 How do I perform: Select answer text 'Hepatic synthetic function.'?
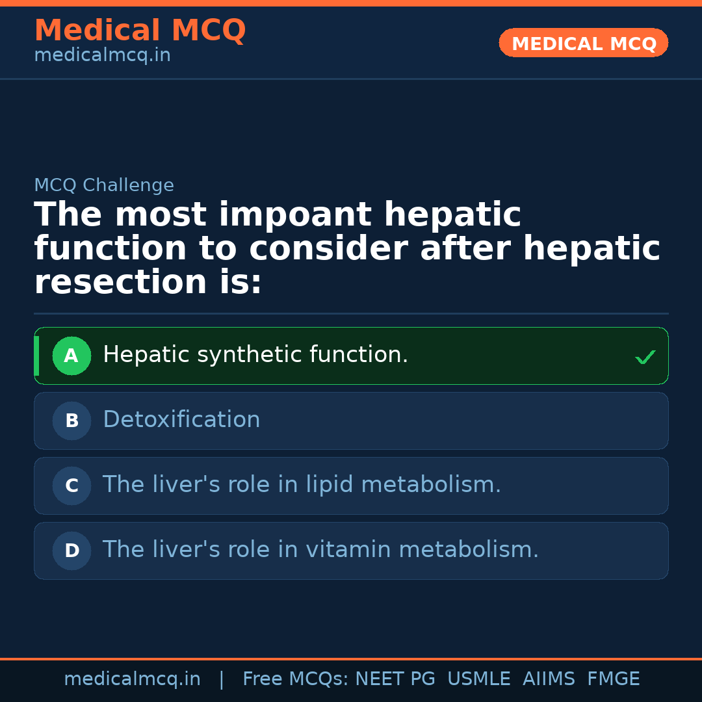(255, 355)
